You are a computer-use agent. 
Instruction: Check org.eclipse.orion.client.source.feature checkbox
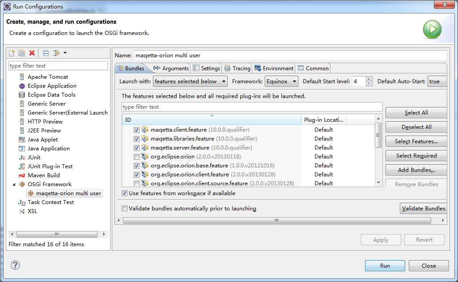(136, 184)
